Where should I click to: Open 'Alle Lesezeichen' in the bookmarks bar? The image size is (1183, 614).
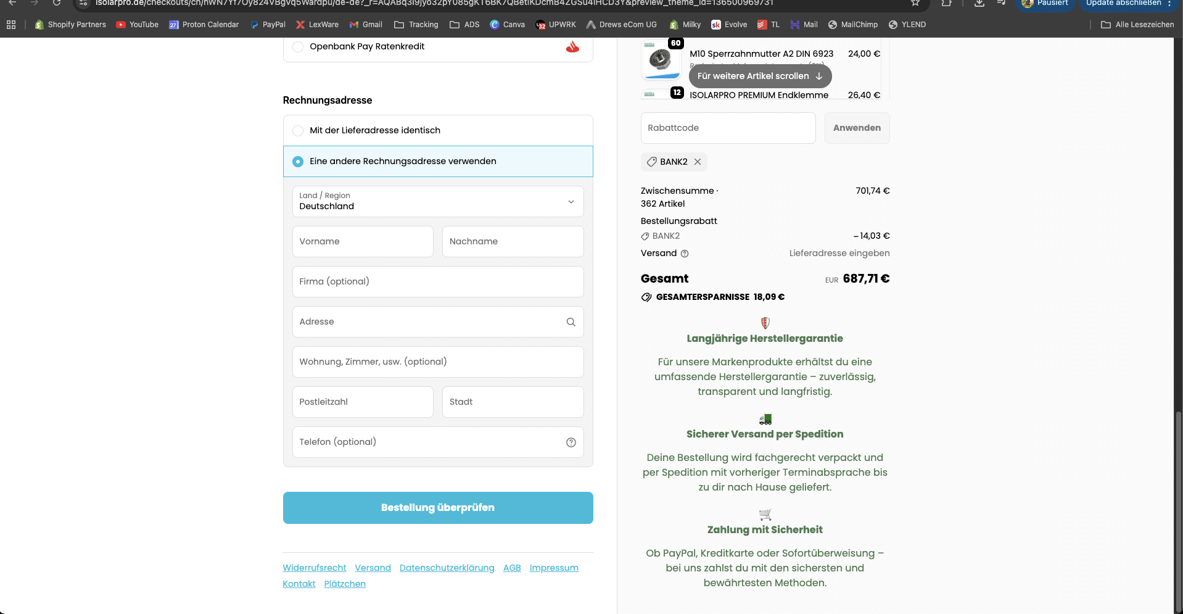tap(1137, 25)
